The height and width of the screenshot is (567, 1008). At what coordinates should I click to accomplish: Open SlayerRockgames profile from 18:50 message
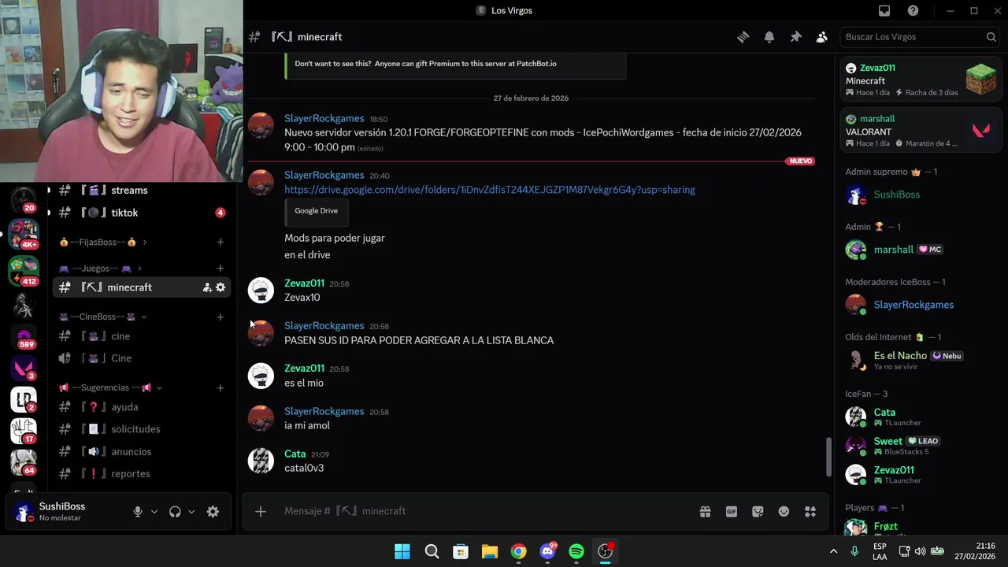pos(324,118)
